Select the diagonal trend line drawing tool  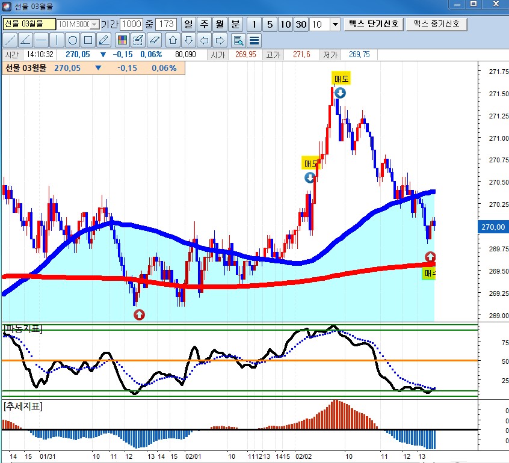tap(10, 40)
